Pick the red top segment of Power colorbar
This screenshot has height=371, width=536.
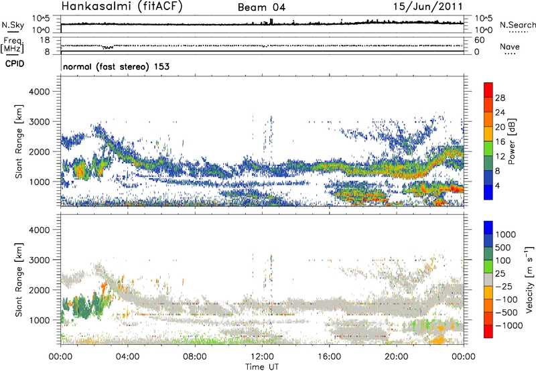pyautogui.click(x=488, y=90)
